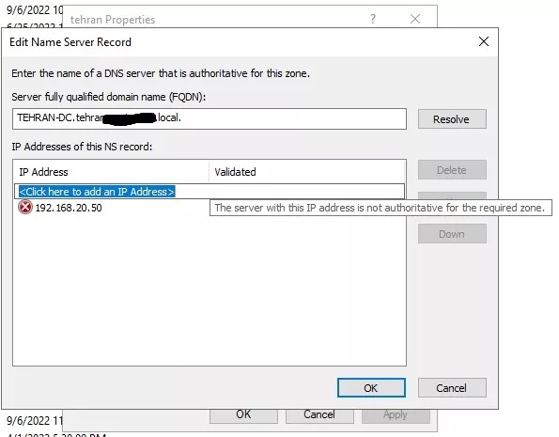
Task: Close the Edit Name Server Record dialog
Action: (x=484, y=41)
